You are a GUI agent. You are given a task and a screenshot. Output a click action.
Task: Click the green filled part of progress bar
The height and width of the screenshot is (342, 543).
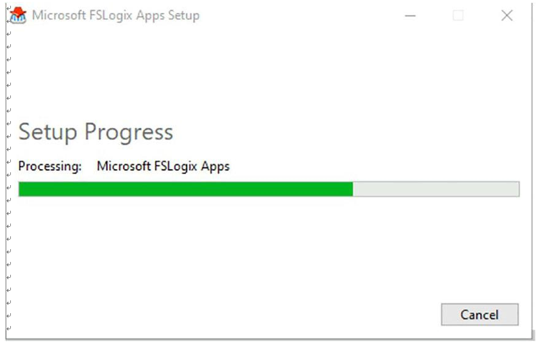point(186,189)
